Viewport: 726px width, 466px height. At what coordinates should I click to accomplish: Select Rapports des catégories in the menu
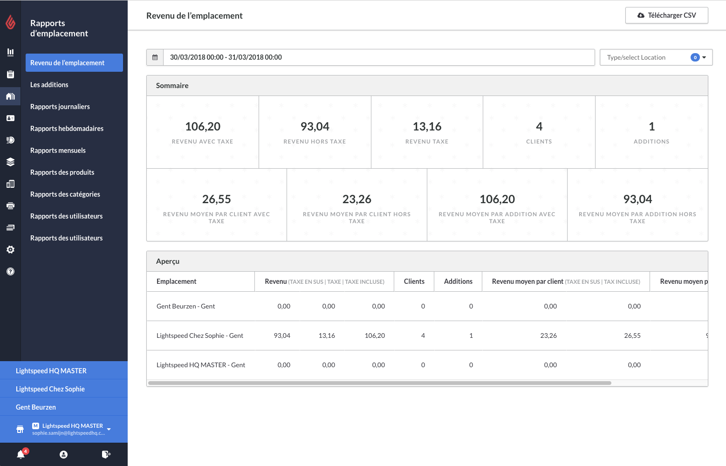coord(65,194)
